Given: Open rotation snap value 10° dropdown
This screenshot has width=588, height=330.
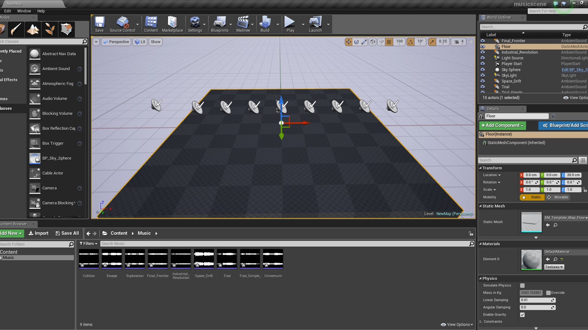Looking at the screenshot, I should pos(420,42).
